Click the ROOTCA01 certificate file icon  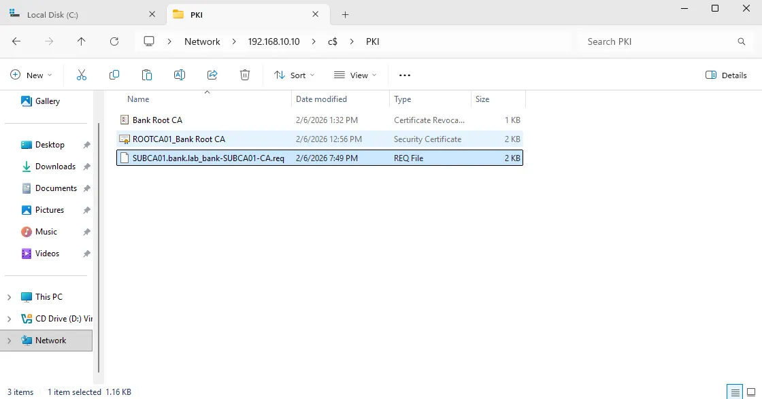click(x=125, y=139)
